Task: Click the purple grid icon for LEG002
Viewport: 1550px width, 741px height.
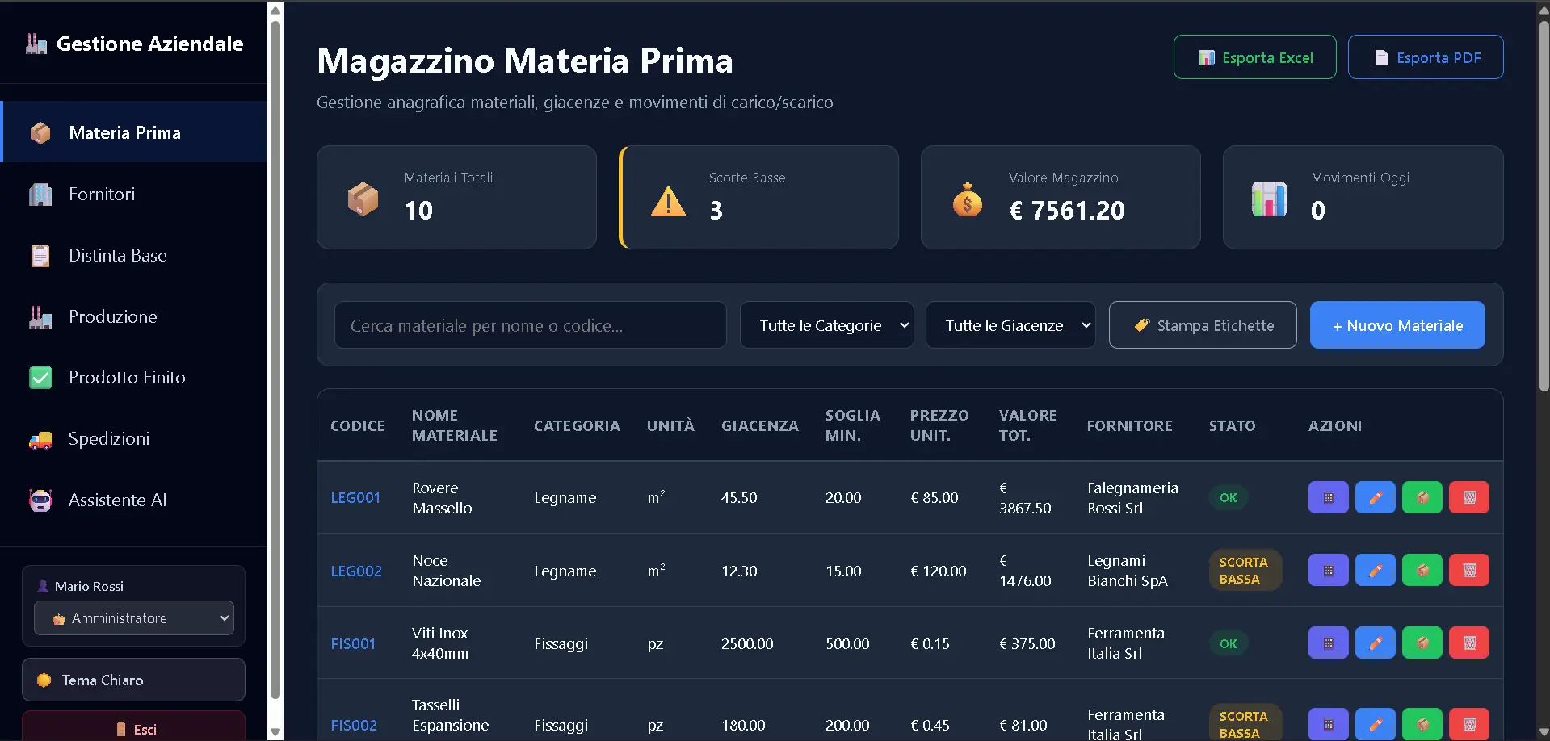Action: click(x=1328, y=570)
